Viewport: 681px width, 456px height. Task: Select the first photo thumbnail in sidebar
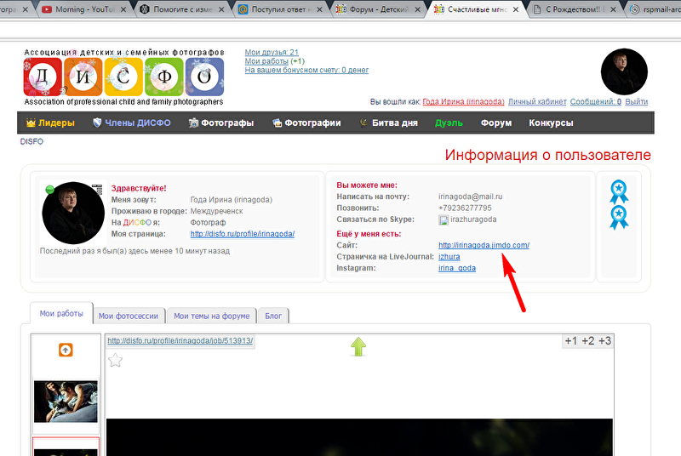pyautogui.click(x=66, y=402)
